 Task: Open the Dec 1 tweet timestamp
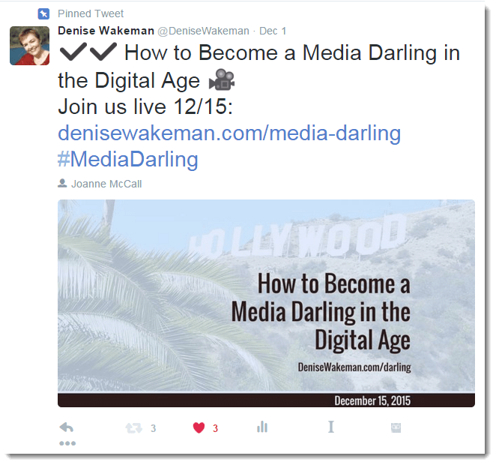point(273,31)
